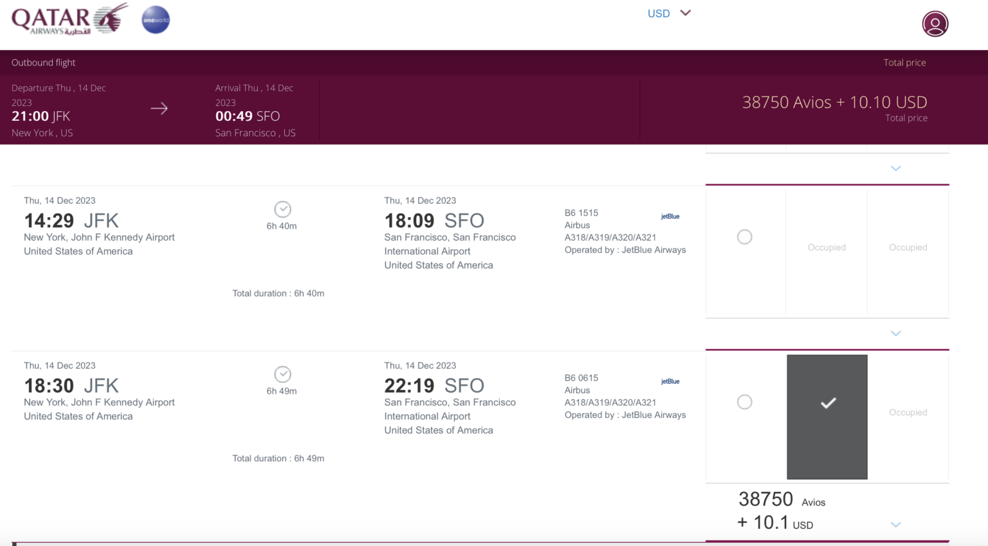
Task: Expand the chevron beside 38750 Avios price
Action: click(x=895, y=524)
